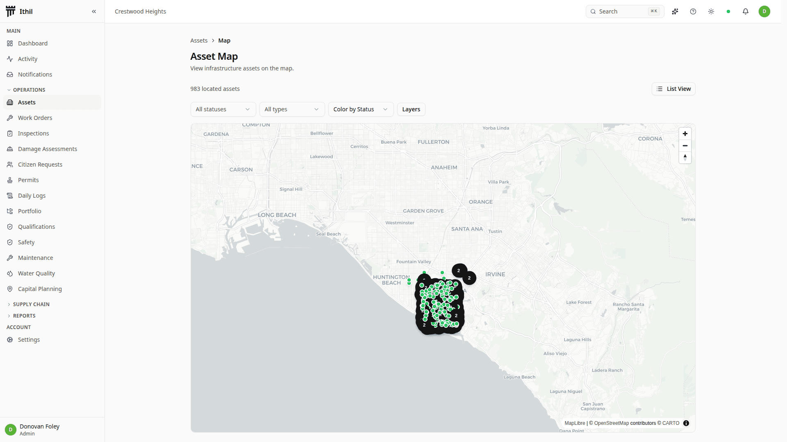
Task: Zoom in on the map
Action: coord(685,134)
